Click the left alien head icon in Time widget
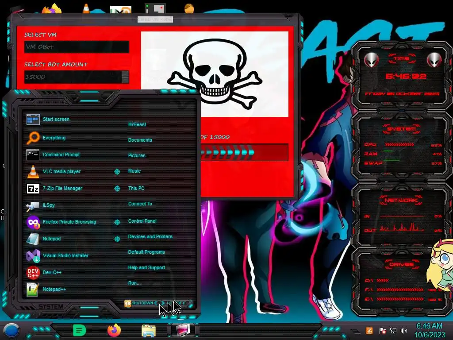Image resolution: width=453 pixels, height=340 pixels. [x=371, y=60]
